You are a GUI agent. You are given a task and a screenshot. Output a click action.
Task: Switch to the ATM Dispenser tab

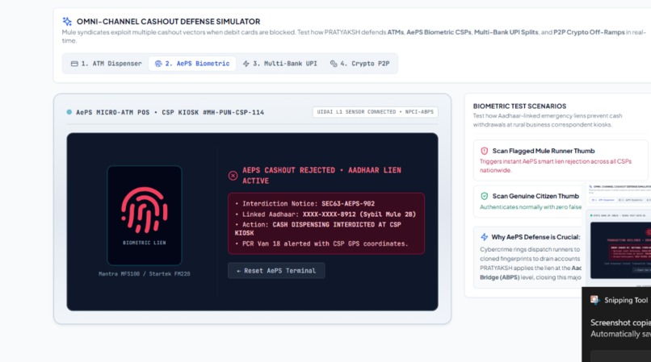(x=107, y=64)
